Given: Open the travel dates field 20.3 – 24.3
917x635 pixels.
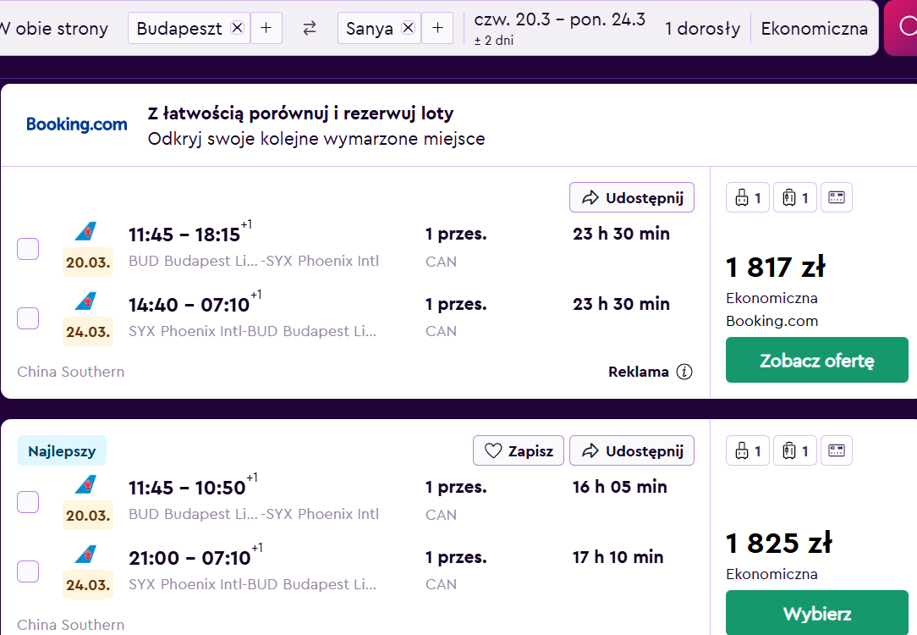Looking at the screenshot, I should pos(559,28).
